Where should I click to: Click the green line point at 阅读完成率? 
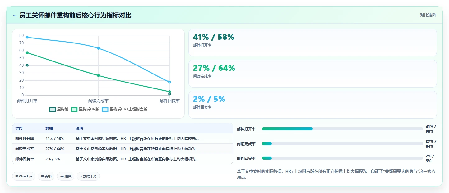pos(98,75)
